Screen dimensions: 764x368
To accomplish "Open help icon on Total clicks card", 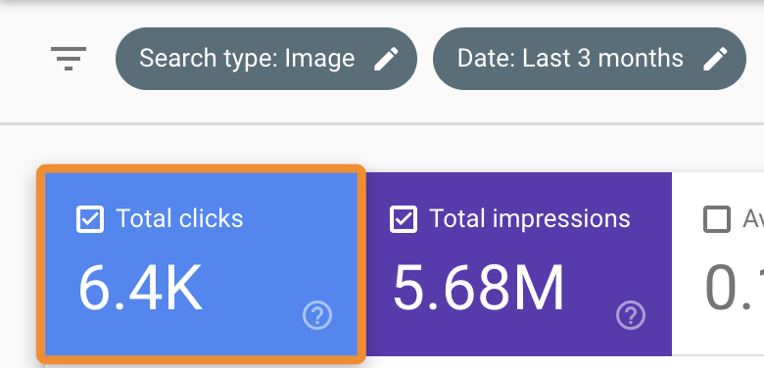I will pyautogui.click(x=317, y=315).
